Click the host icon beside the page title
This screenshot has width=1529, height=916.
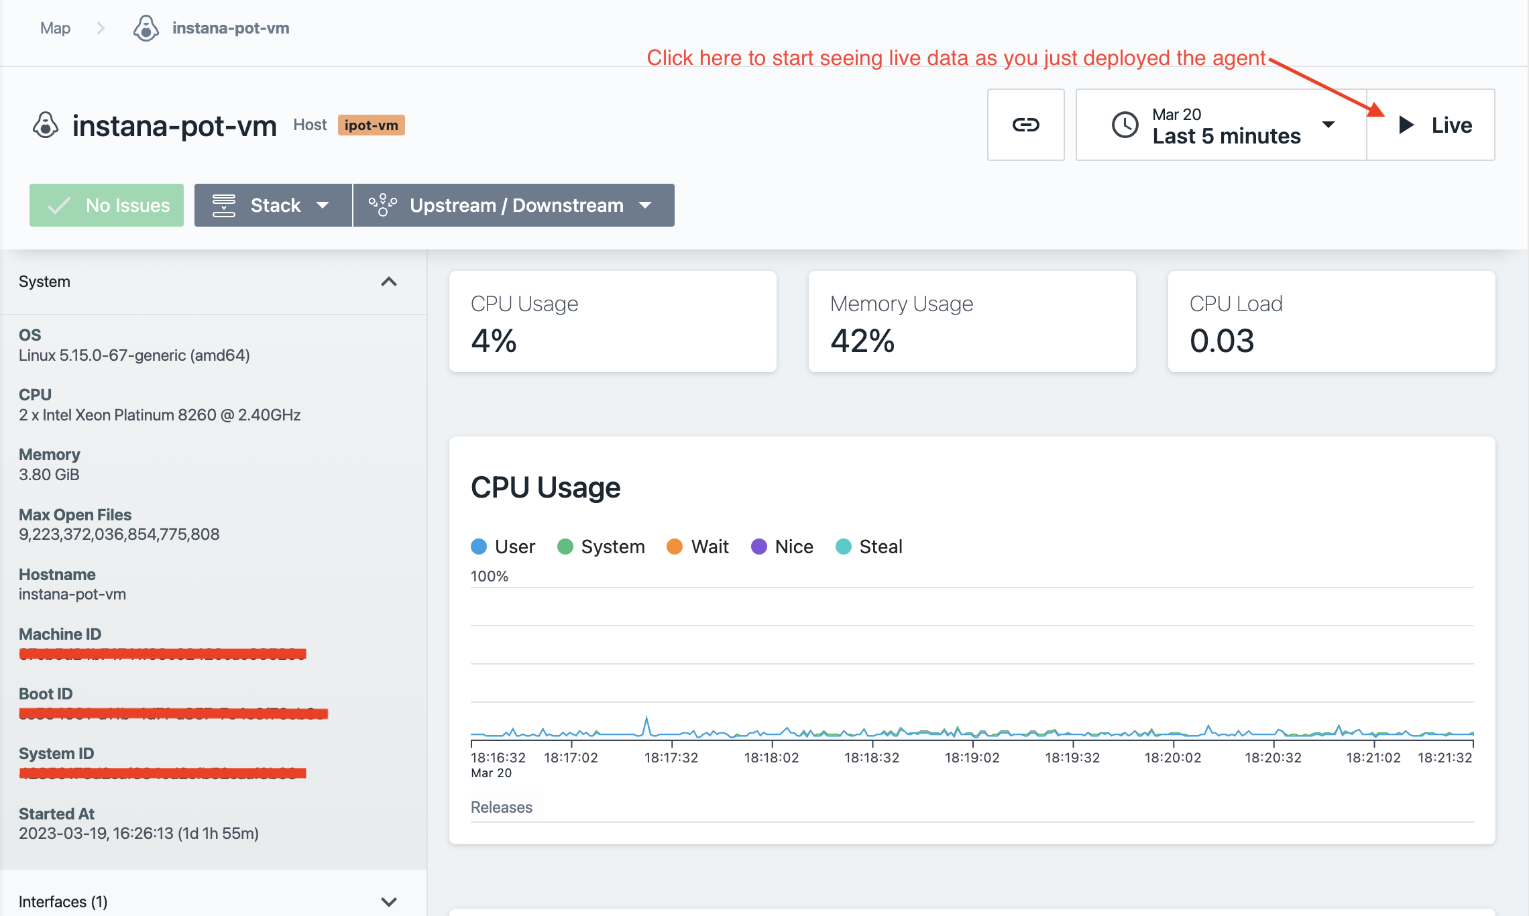tap(46, 125)
